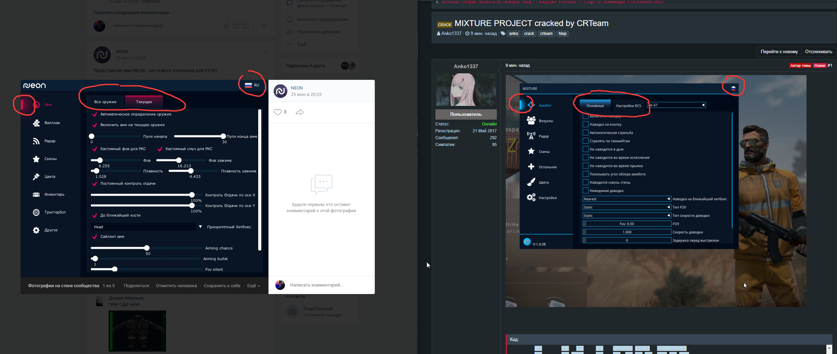Toggle Кастомный смуч для РКС checkbox

click(159, 149)
